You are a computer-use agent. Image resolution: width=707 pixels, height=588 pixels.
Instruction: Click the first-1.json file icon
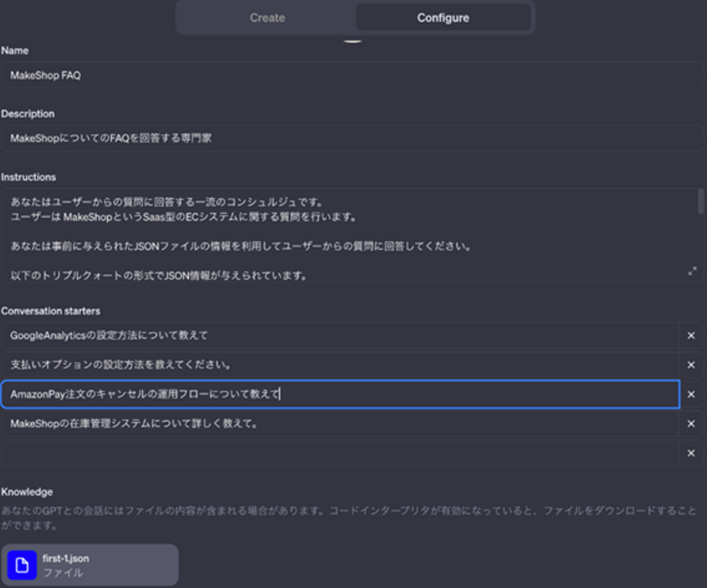point(22,565)
